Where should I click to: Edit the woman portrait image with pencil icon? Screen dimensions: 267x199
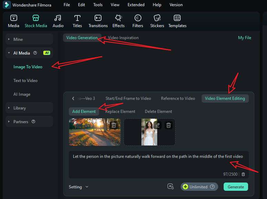coord(158,125)
